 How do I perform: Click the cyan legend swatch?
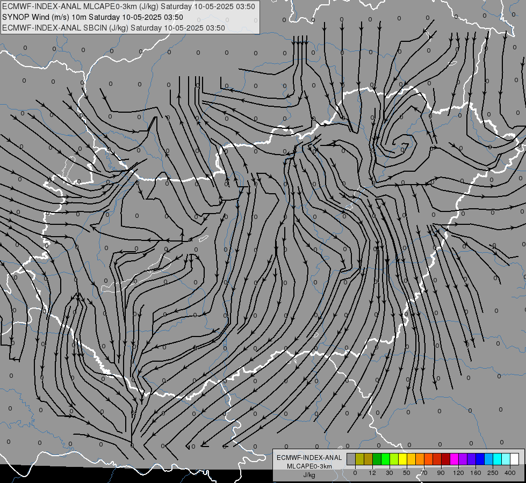click(x=497, y=459)
